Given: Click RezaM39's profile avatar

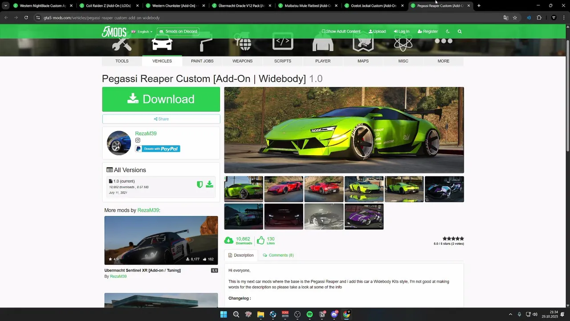Looking at the screenshot, I should (x=119, y=143).
